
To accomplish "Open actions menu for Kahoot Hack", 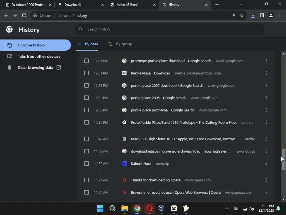I will (266, 163).
